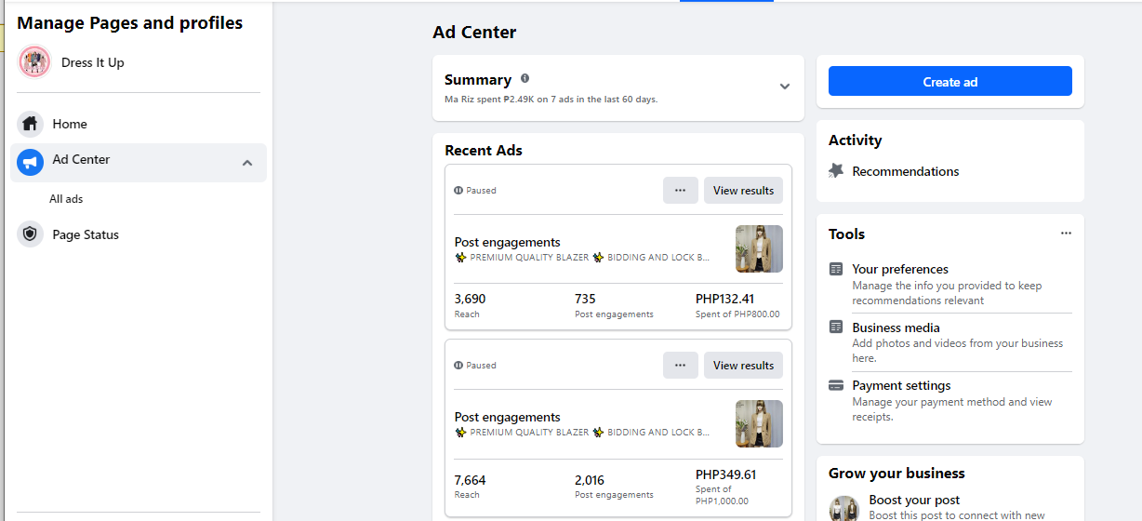
Task: Click Post engagements title of first ad
Action: click(x=507, y=242)
